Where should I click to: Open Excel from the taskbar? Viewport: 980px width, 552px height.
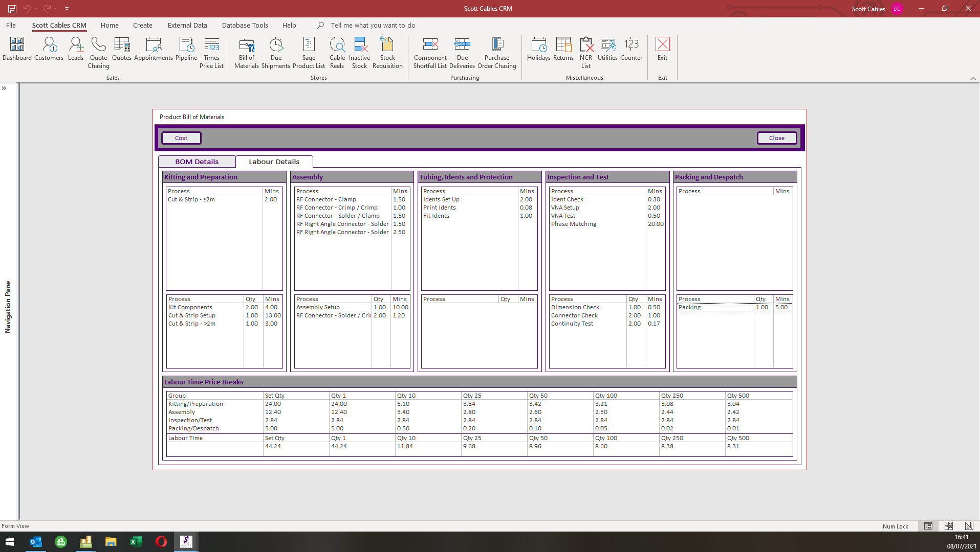click(136, 542)
